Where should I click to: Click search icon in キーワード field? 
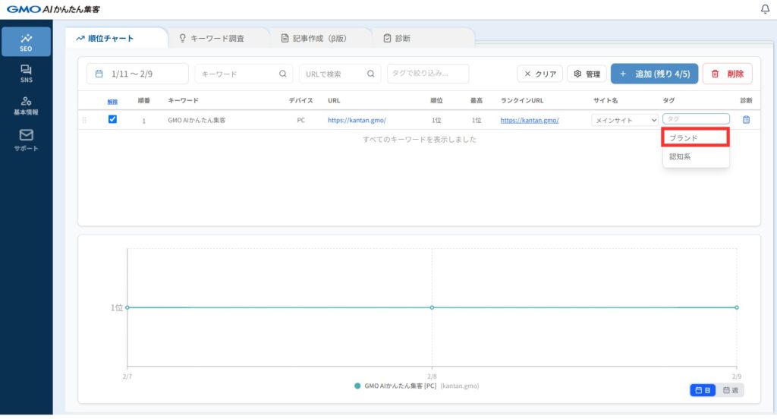(282, 74)
